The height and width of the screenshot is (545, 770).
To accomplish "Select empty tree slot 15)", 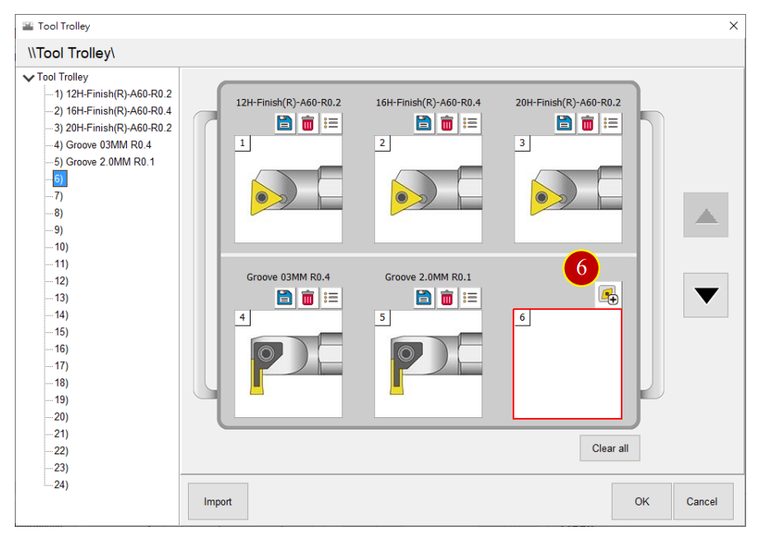I will (x=61, y=332).
